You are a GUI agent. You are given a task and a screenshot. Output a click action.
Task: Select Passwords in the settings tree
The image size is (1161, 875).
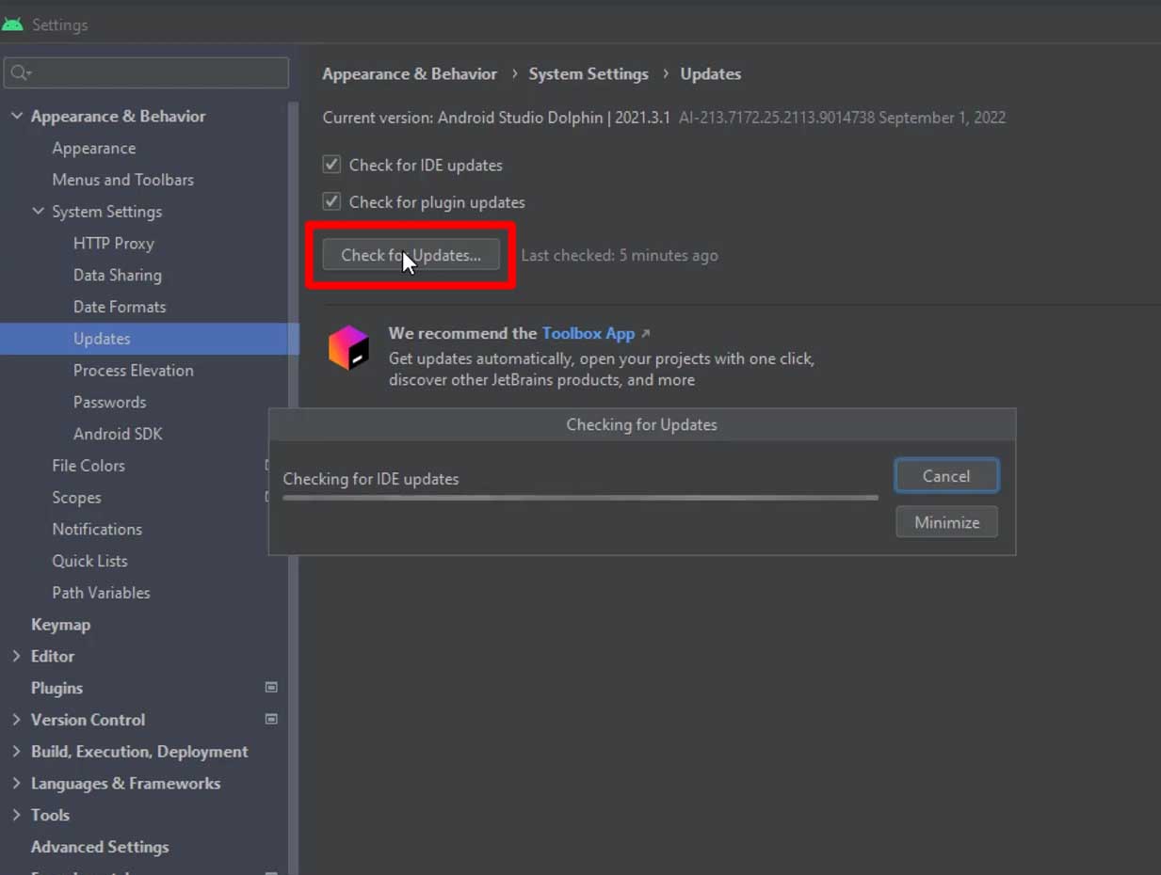[x=110, y=403]
